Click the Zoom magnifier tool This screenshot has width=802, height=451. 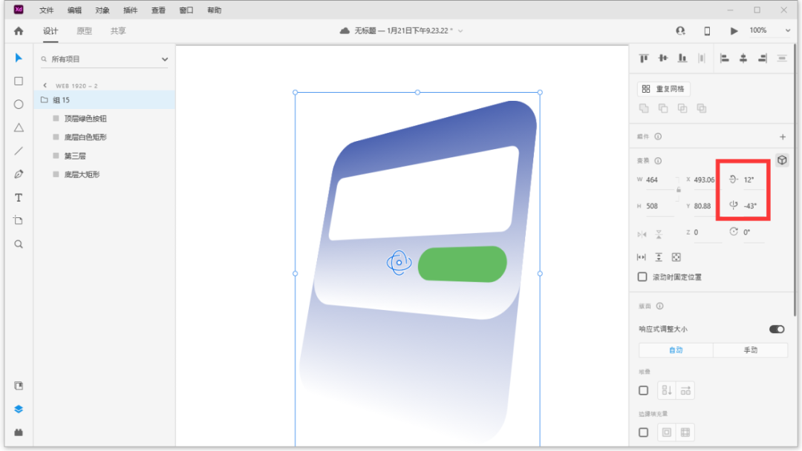coord(19,244)
